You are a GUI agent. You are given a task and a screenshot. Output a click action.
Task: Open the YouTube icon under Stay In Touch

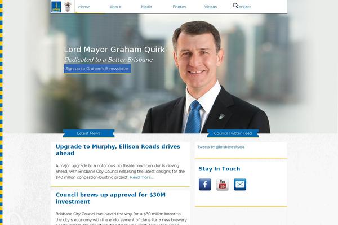pos(223,184)
